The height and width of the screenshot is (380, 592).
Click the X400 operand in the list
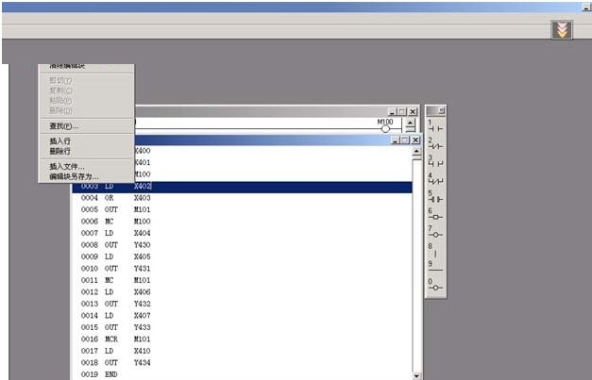[143, 151]
